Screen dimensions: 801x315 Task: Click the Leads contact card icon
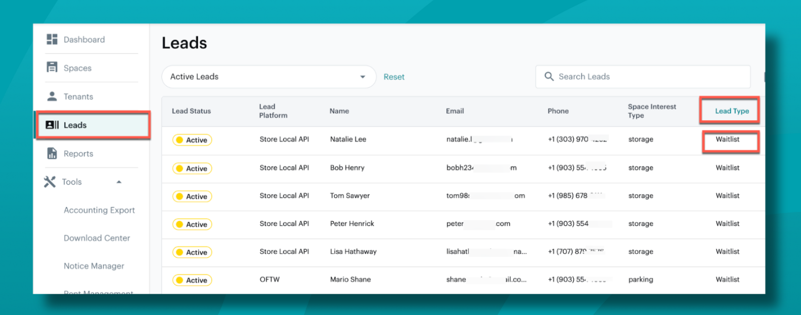(52, 125)
